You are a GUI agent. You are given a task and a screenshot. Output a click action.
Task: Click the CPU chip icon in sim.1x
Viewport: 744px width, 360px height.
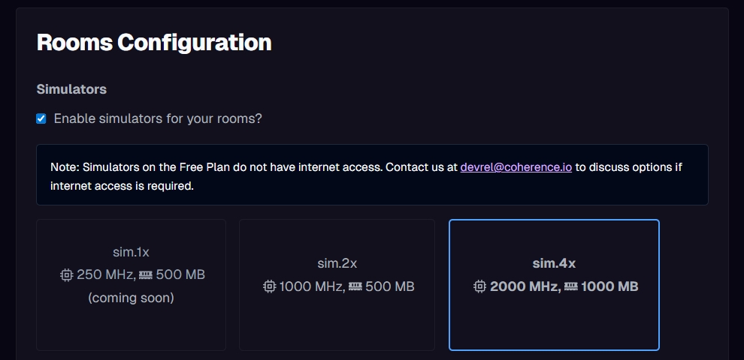pos(67,275)
